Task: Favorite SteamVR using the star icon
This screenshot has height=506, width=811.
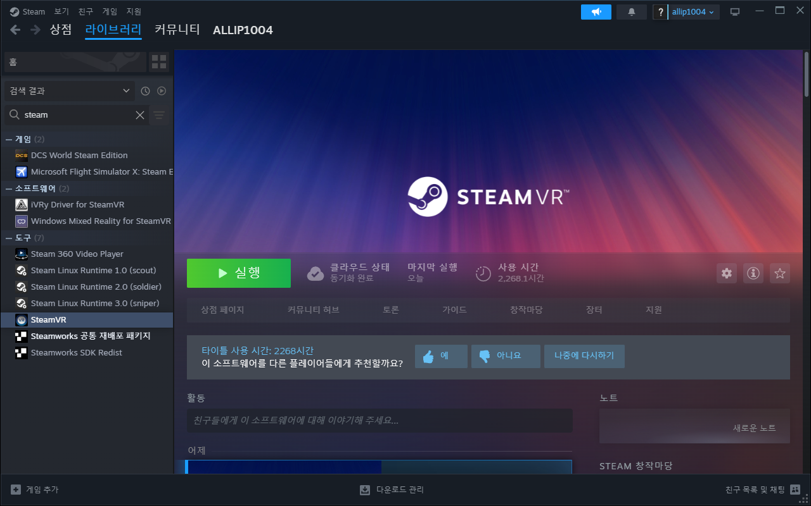Action: tap(779, 273)
